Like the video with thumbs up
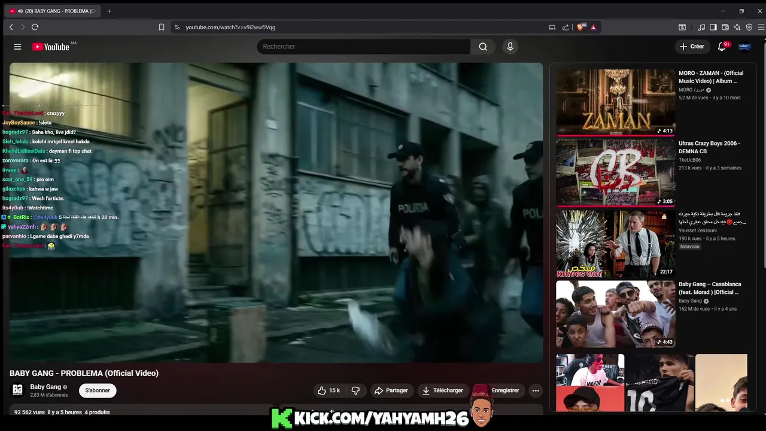766x431 pixels. (x=329, y=390)
